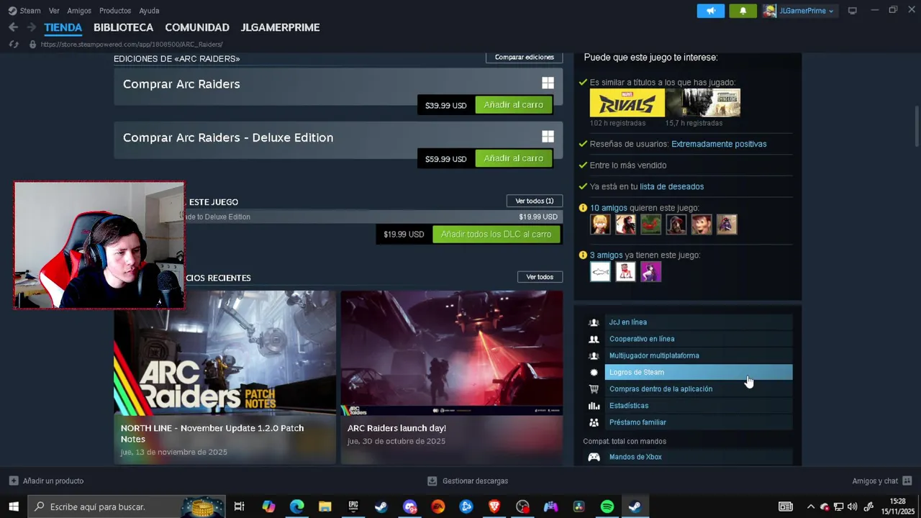The height and width of the screenshot is (518, 921).
Task: Click Ver todos (1) DLC button
Action: coord(535,201)
